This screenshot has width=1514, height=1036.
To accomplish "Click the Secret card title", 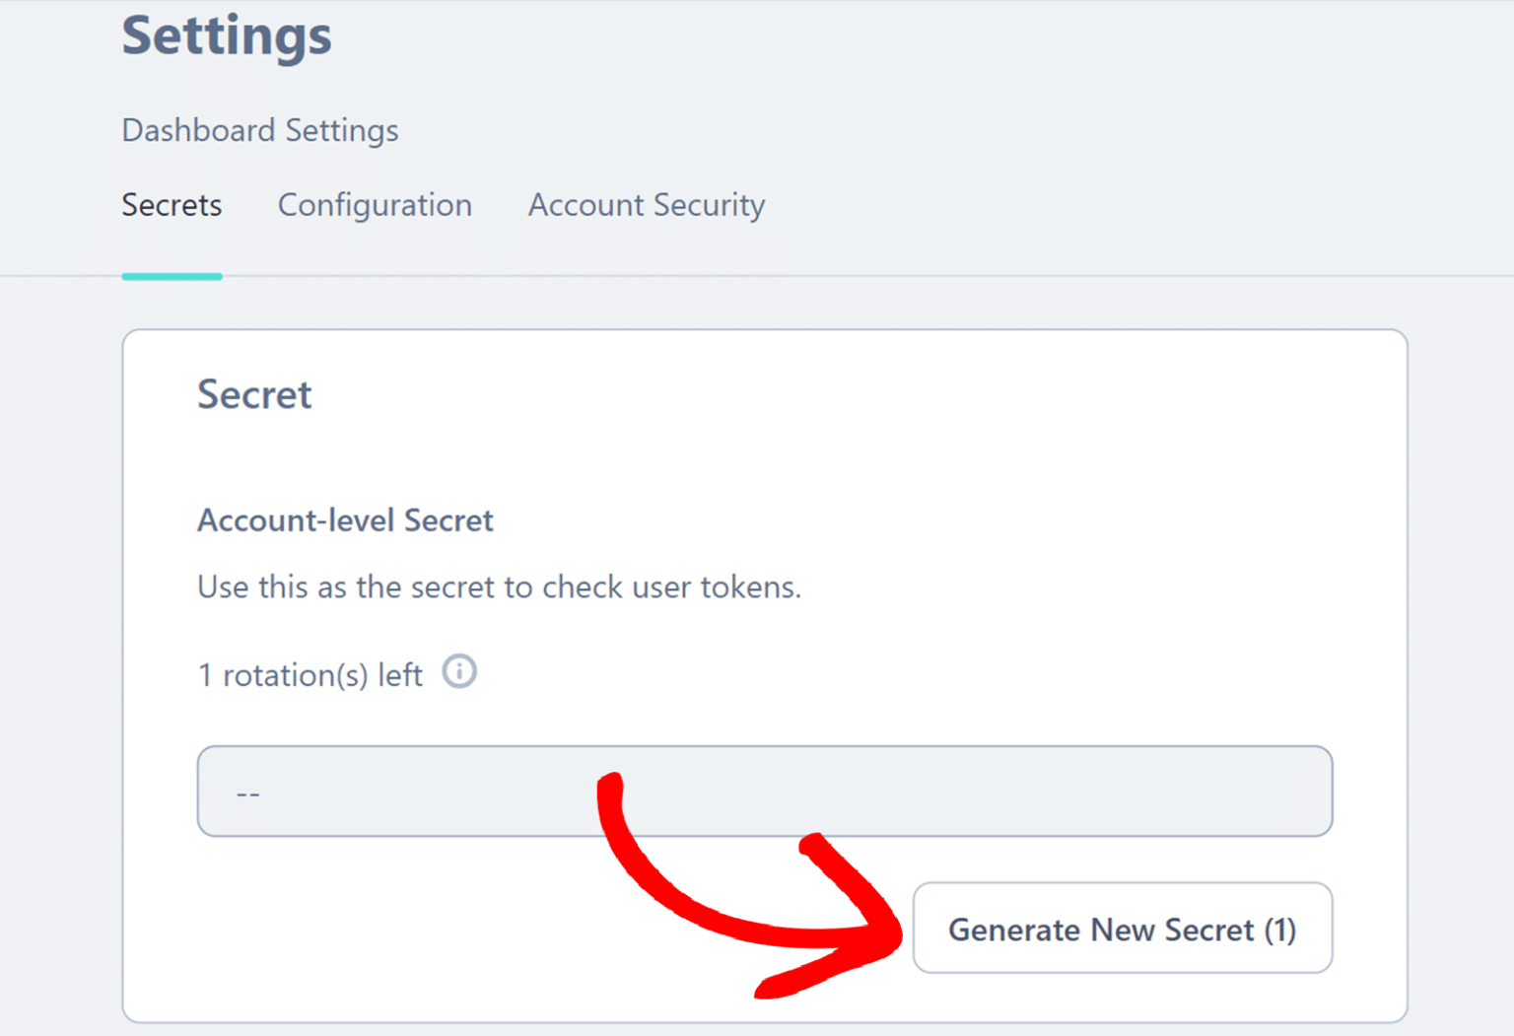I will (254, 394).
